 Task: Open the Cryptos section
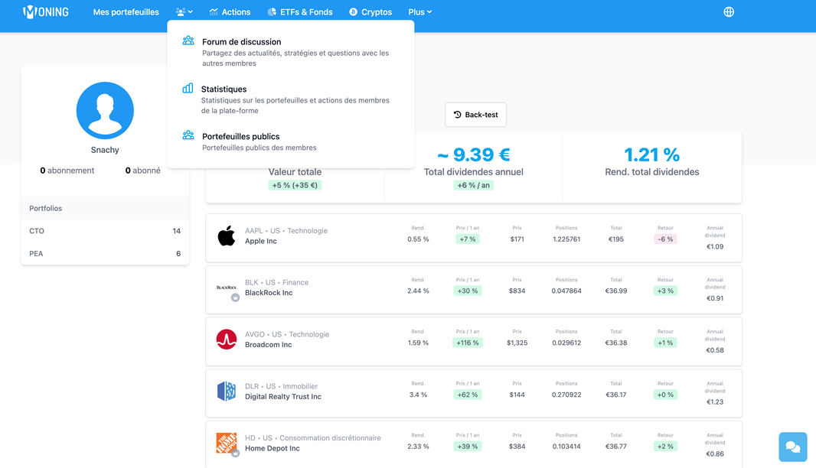(370, 12)
